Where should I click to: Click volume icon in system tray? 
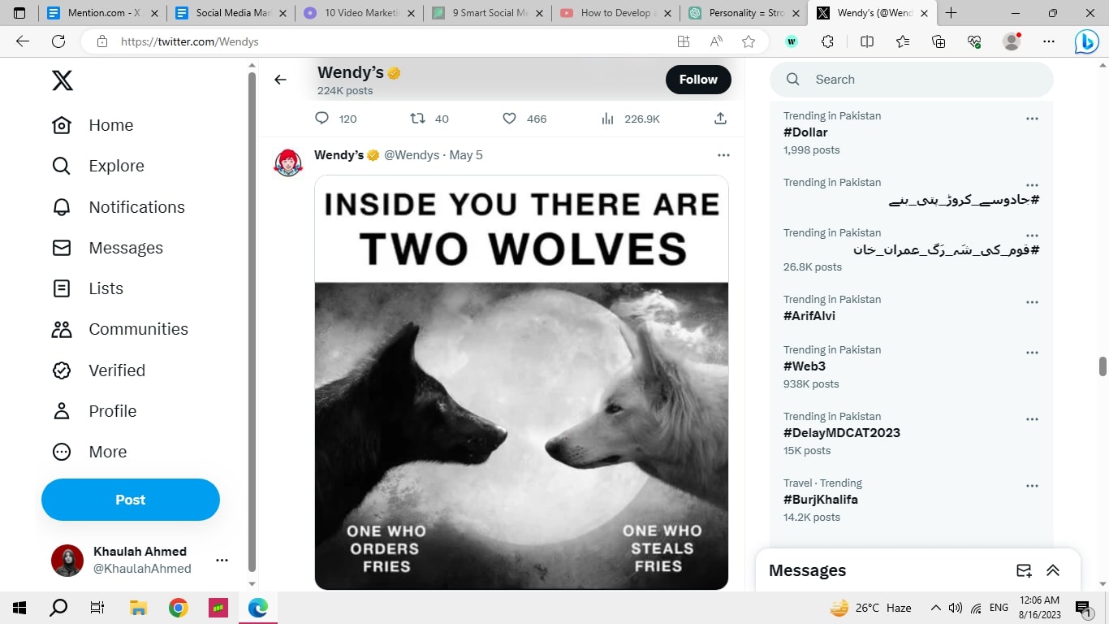tap(956, 608)
